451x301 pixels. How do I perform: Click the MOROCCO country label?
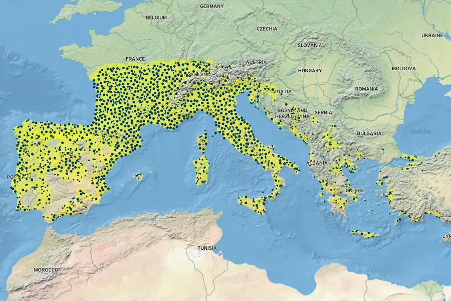pos(46,270)
